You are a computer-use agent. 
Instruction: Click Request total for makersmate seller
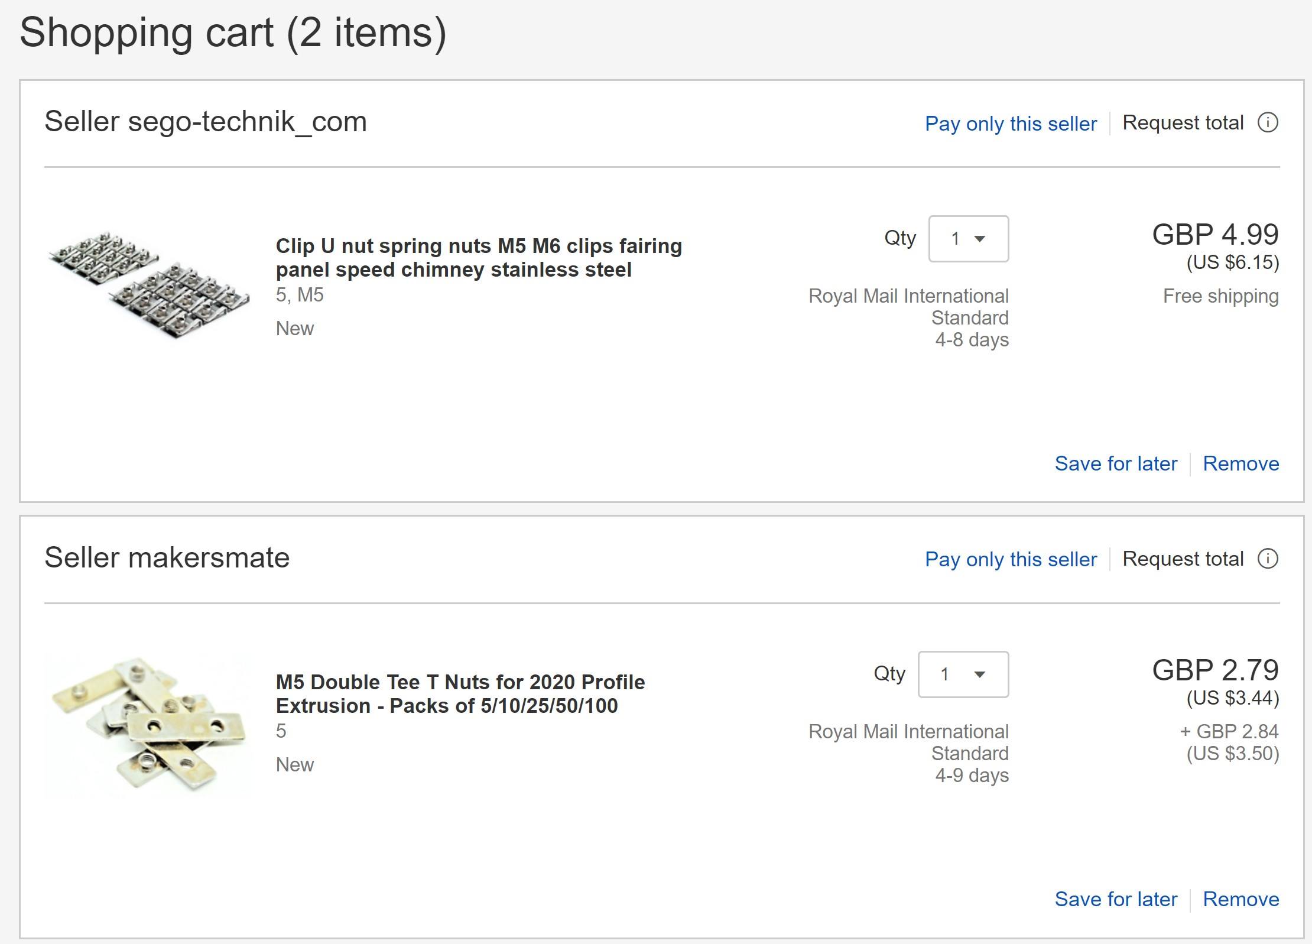pos(1183,559)
